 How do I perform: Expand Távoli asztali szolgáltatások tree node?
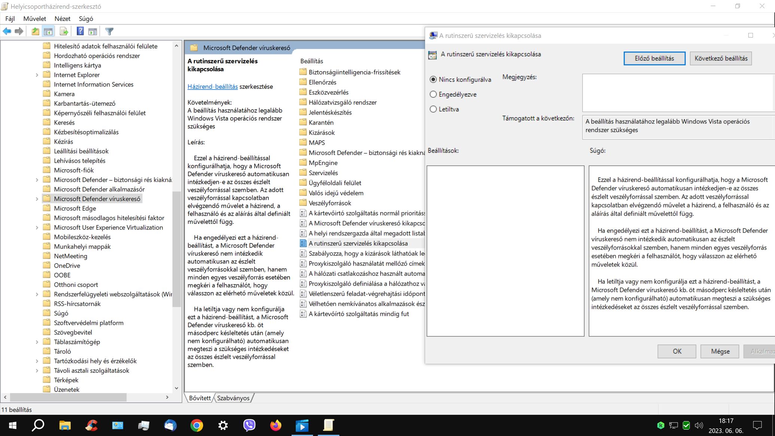pos(37,371)
